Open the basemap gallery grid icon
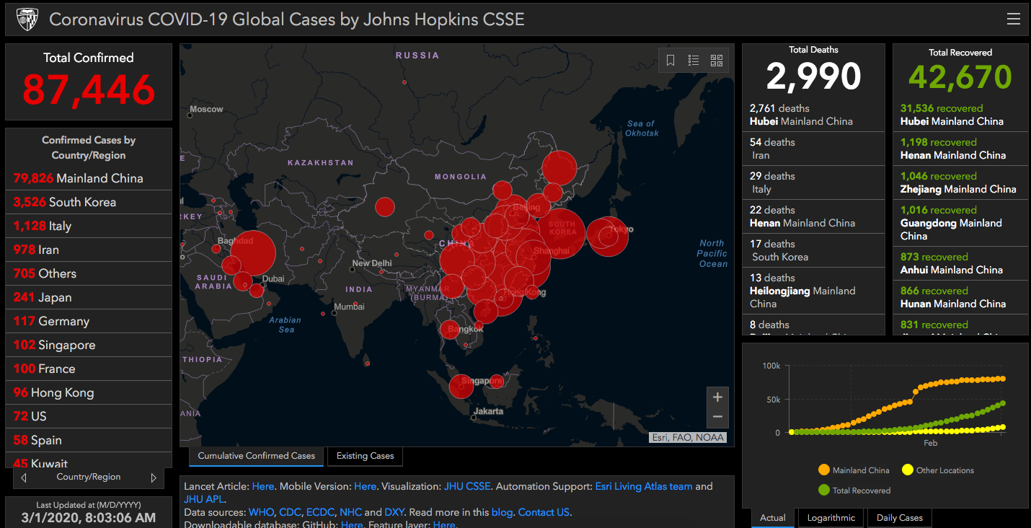 tap(717, 61)
